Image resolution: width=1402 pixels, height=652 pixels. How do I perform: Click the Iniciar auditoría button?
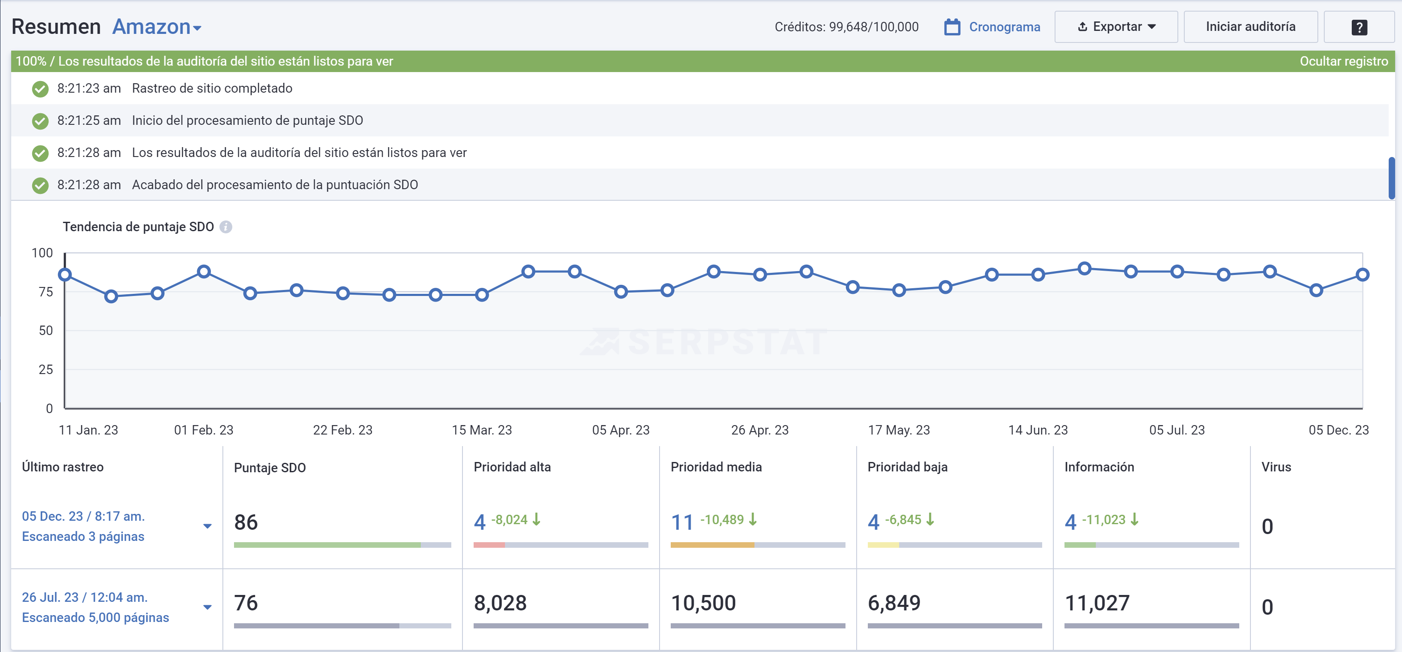tap(1250, 26)
